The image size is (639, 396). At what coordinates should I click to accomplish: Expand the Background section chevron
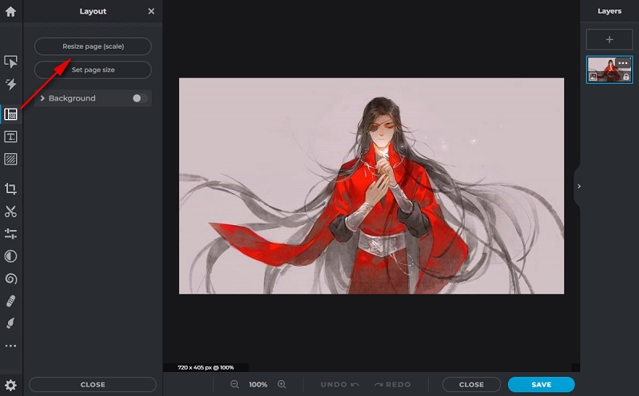tap(42, 98)
